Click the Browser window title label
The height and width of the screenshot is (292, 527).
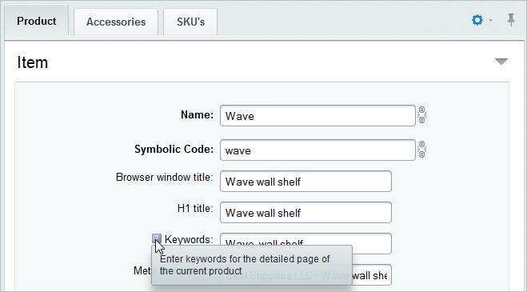[165, 178]
